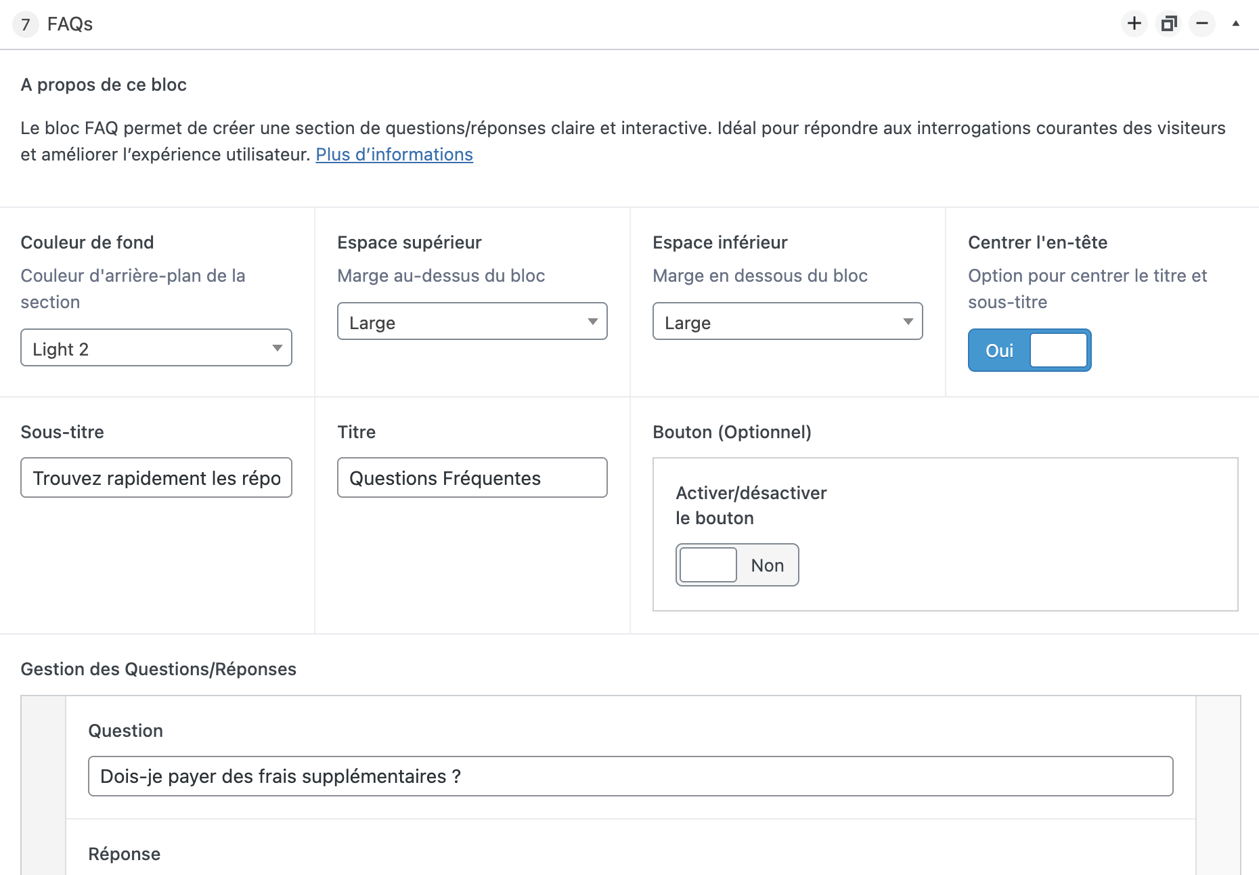The height and width of the screenshot is (875, 1259).
Task: Expand the Espace supérieur select menu
Action: click(472, 322)
